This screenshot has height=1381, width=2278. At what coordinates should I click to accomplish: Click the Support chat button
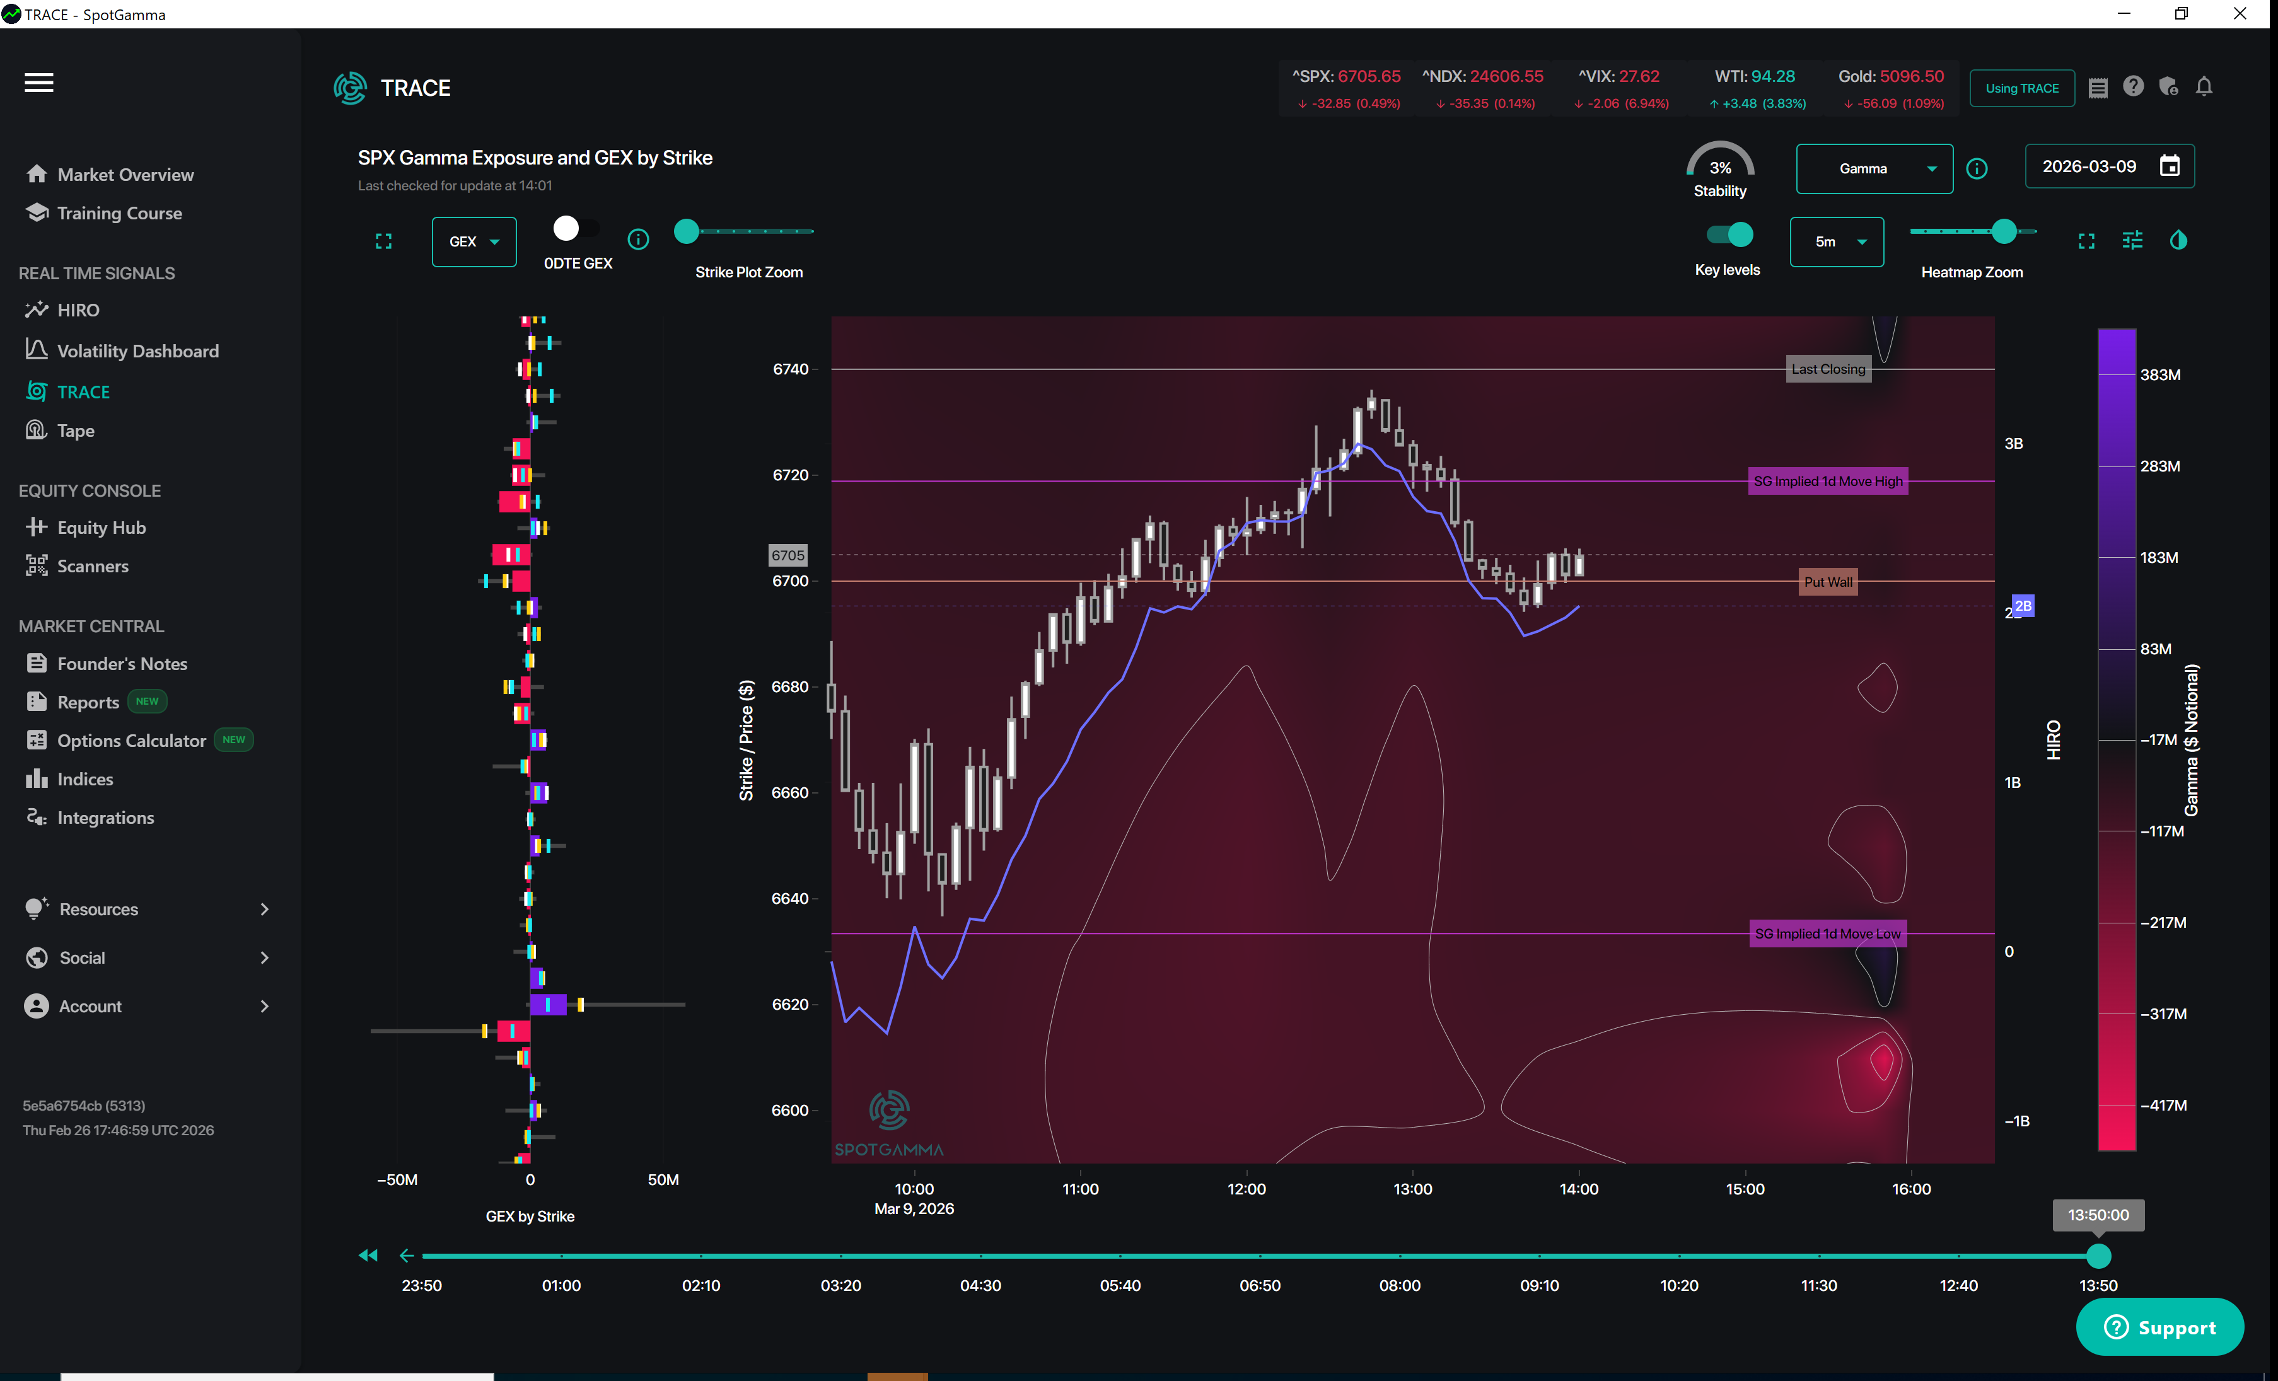pyautogui.click(x=2159, y=1327)
